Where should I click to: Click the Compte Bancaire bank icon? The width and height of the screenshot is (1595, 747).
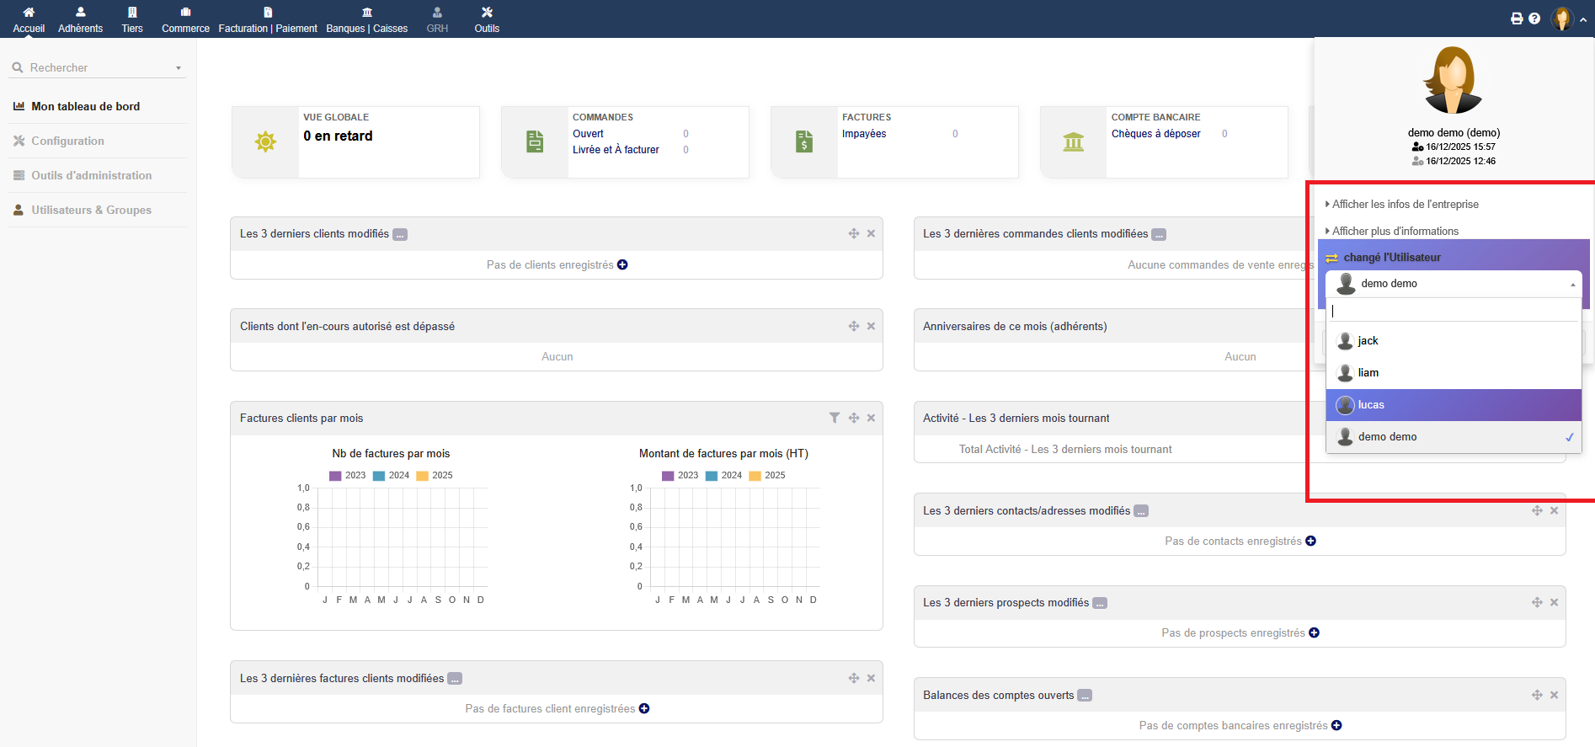coord(1074,141)
